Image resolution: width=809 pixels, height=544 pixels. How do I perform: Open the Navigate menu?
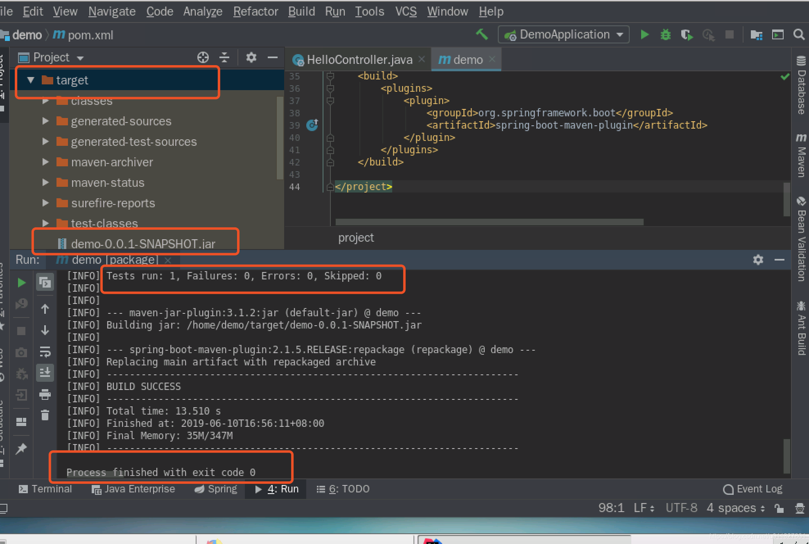click(x=112, y=11)
